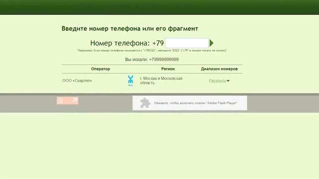319x179 pixels.
Task: Click the г. Москва и Московская область cell
Action: (161, 81)
